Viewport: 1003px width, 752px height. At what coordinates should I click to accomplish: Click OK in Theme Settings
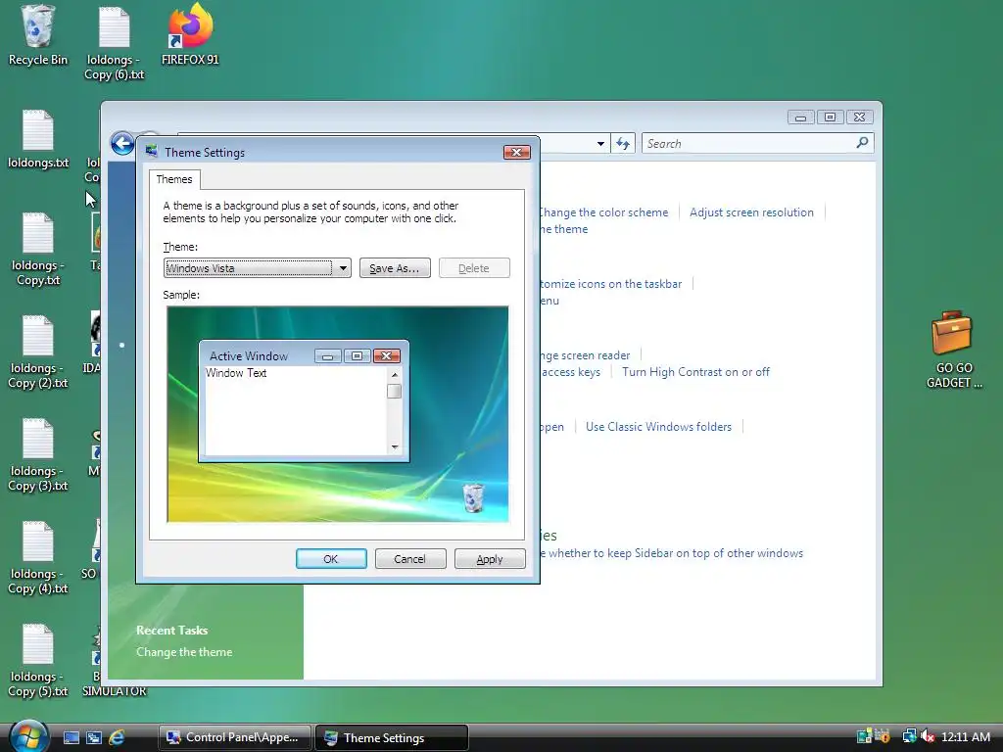(x=331, y=559)
